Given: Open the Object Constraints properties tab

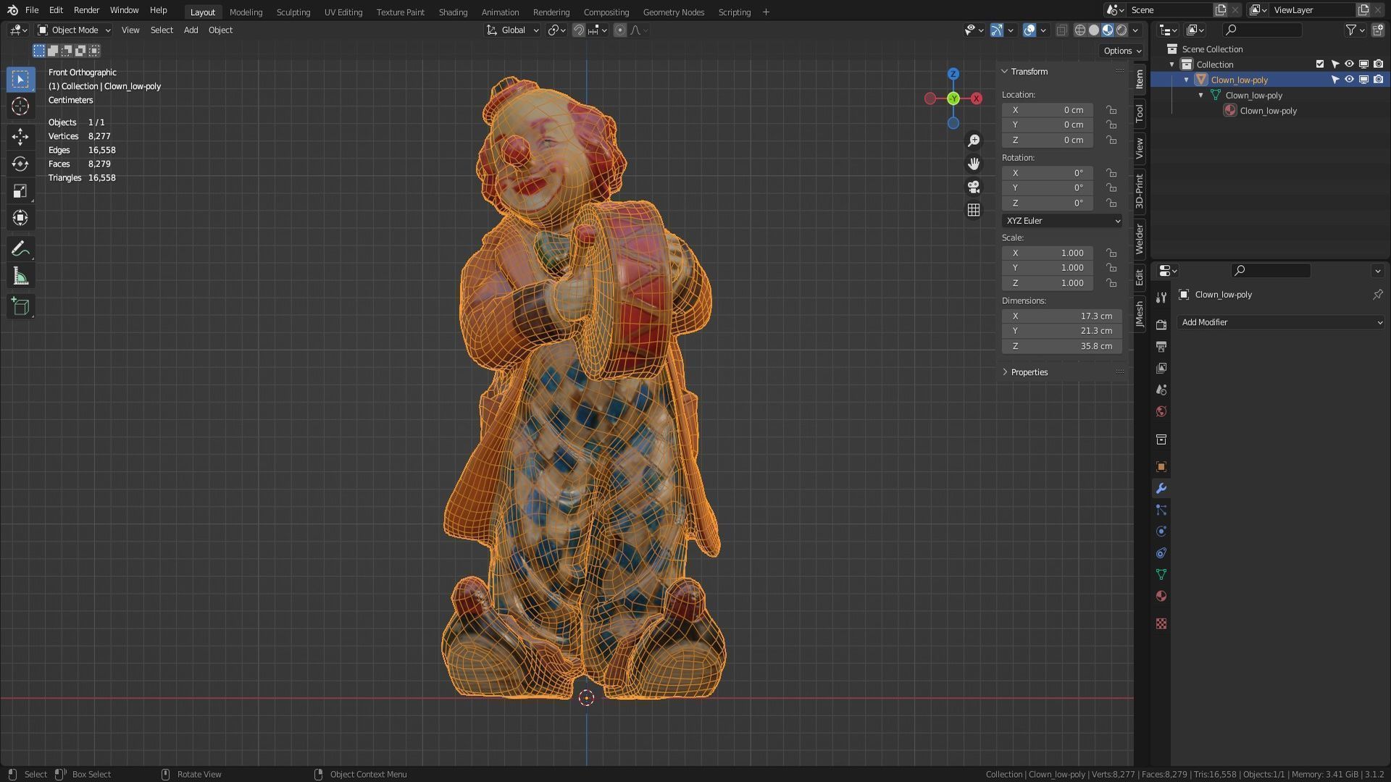Looking at the screenshot, I should 1161,553.
